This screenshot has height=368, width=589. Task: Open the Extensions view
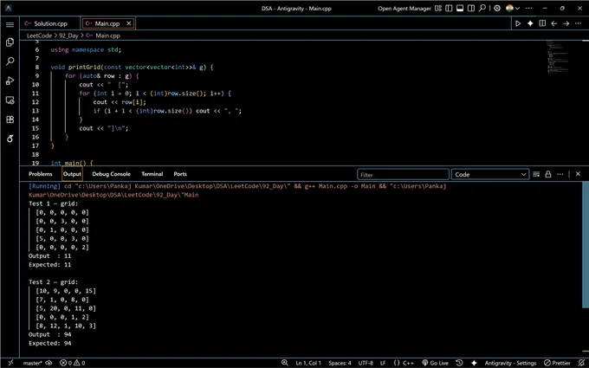point(10,119)
